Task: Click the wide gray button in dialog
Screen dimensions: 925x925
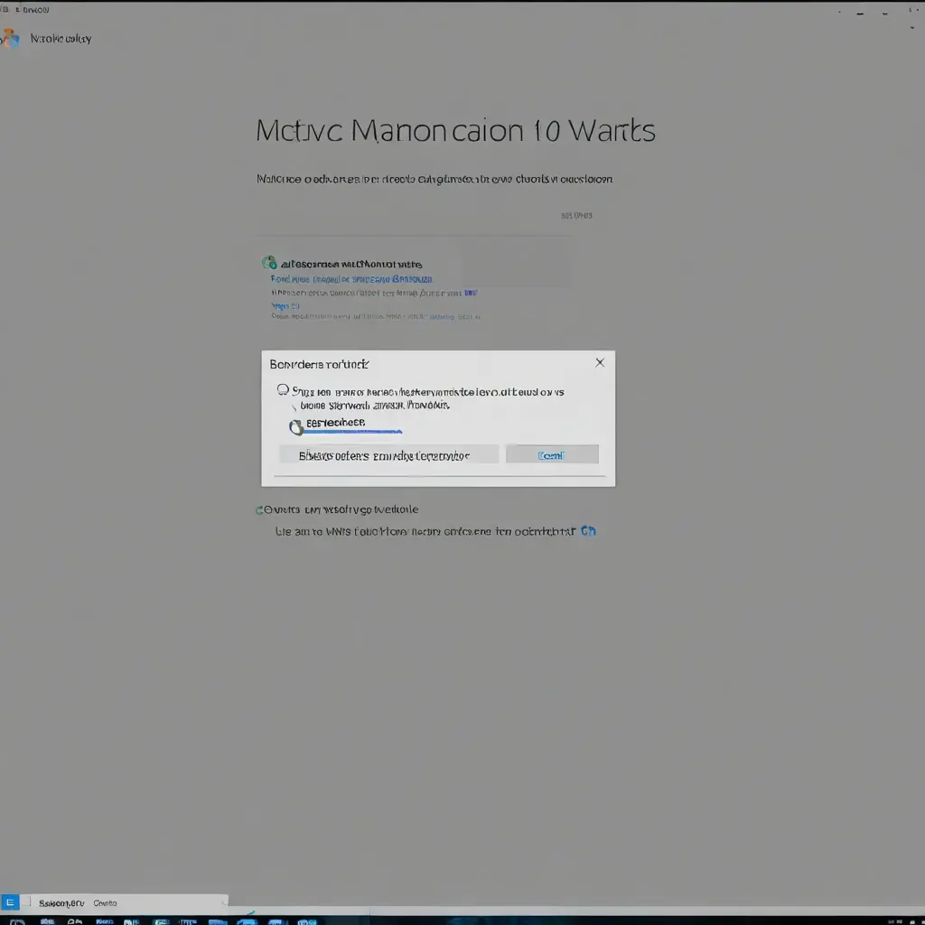Action: click(x=388, y=455)
